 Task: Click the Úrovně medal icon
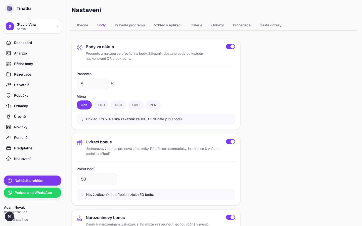9,117
